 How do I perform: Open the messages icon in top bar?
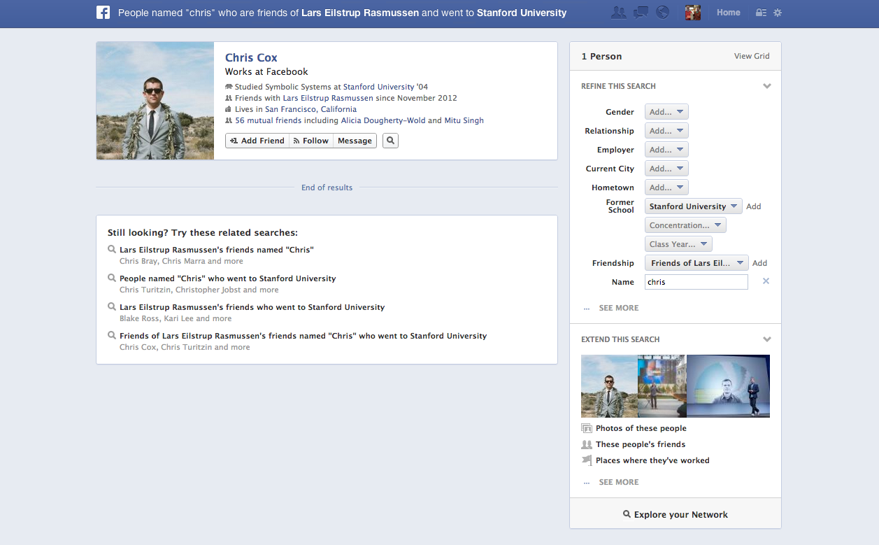click(x=641, y=13)
